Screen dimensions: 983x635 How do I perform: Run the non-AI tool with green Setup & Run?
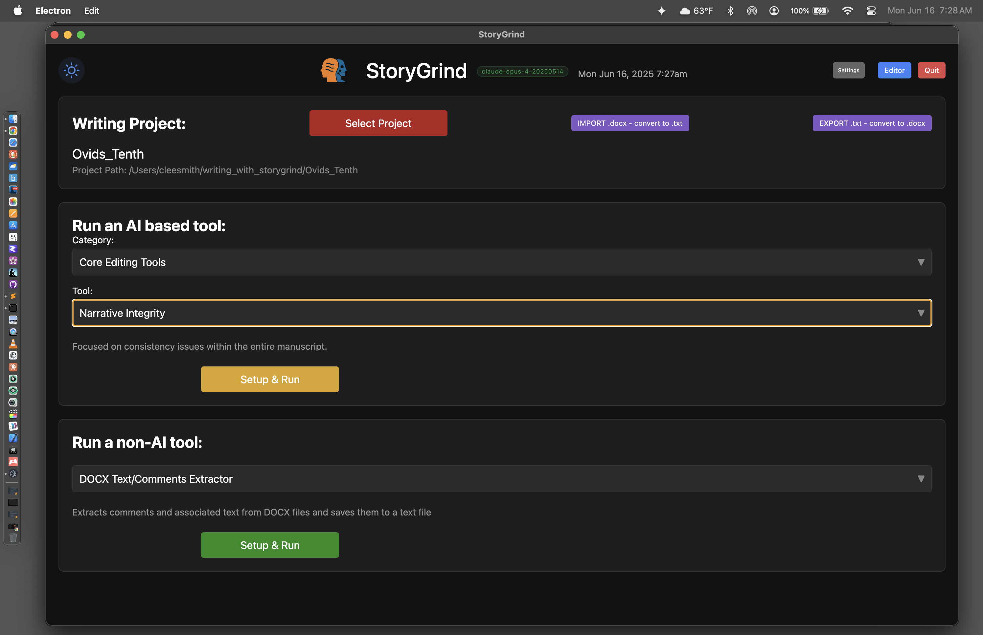(270, 545)
